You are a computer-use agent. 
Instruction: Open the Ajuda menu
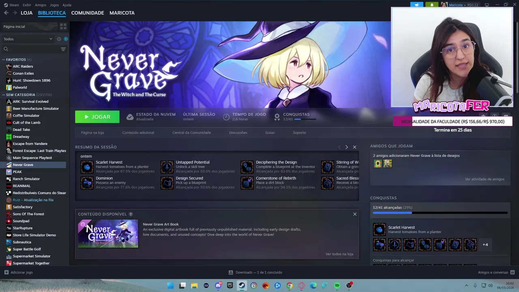[x=67, y=5]
